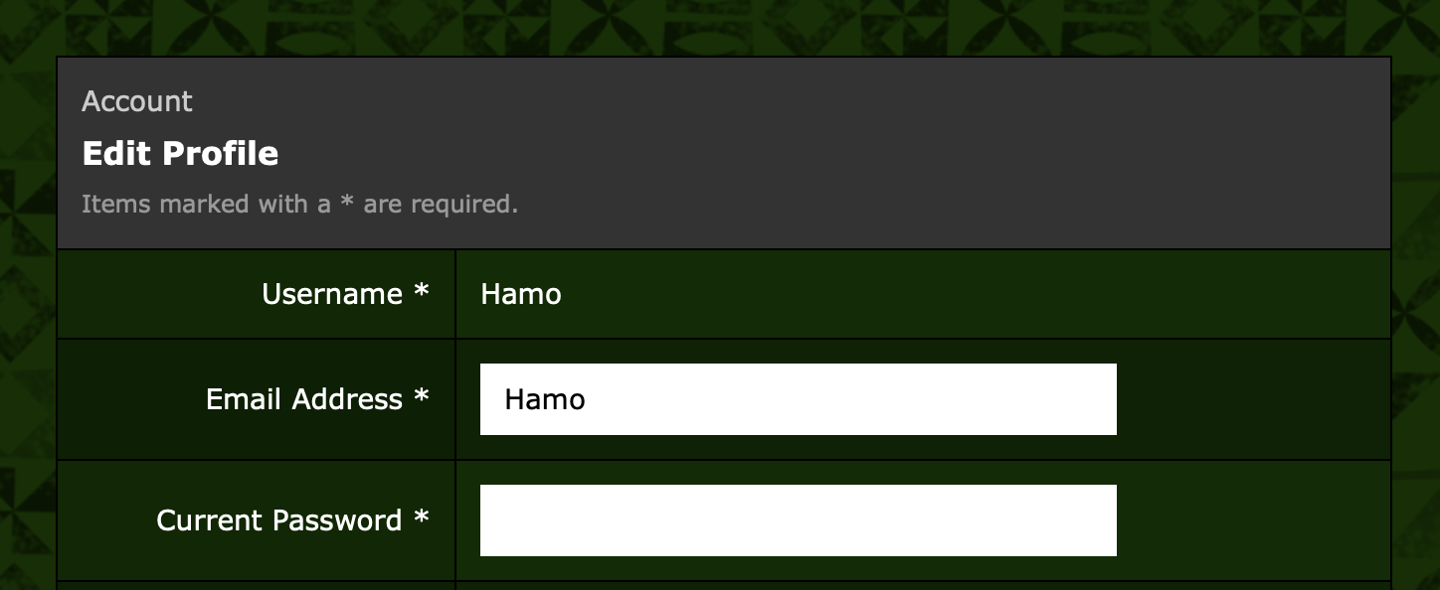Click the 'Hamo' text in the email field
The width and height of the screenshot is (1440, 590).
coord(545,399)
